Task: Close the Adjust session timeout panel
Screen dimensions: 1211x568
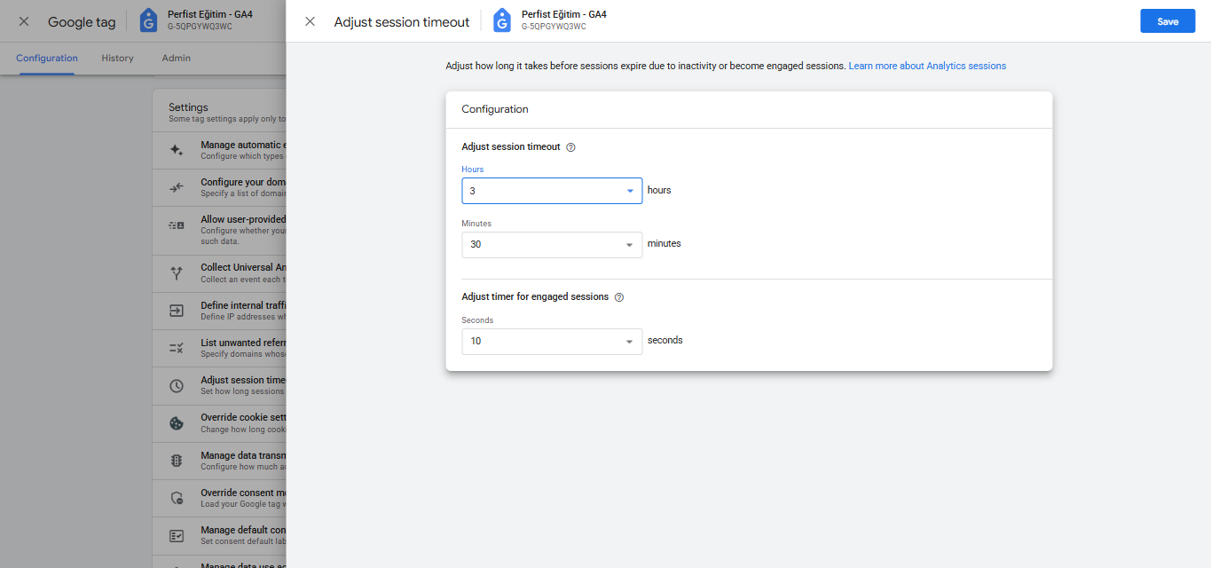Action: coord(310,21)
